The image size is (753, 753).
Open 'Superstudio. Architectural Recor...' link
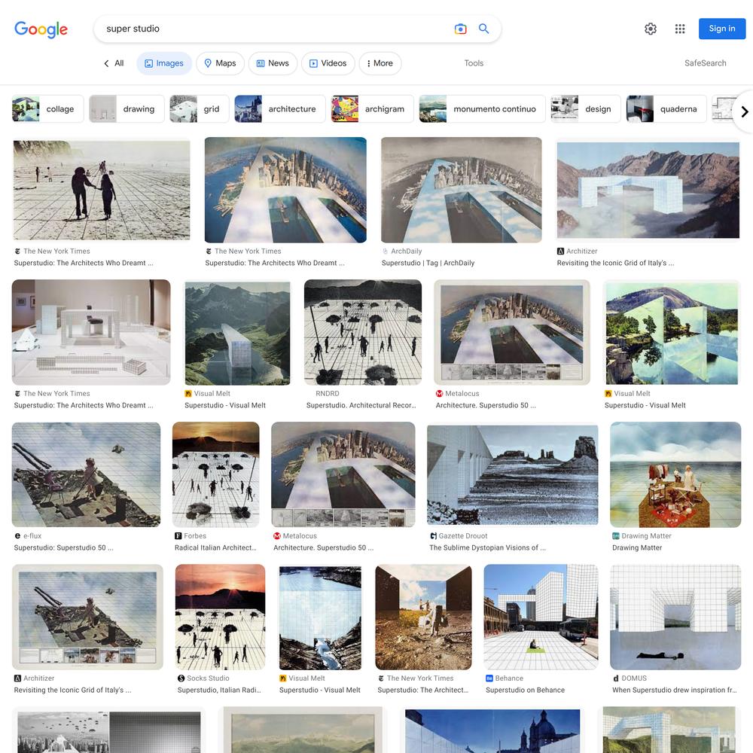coord(361,405)
